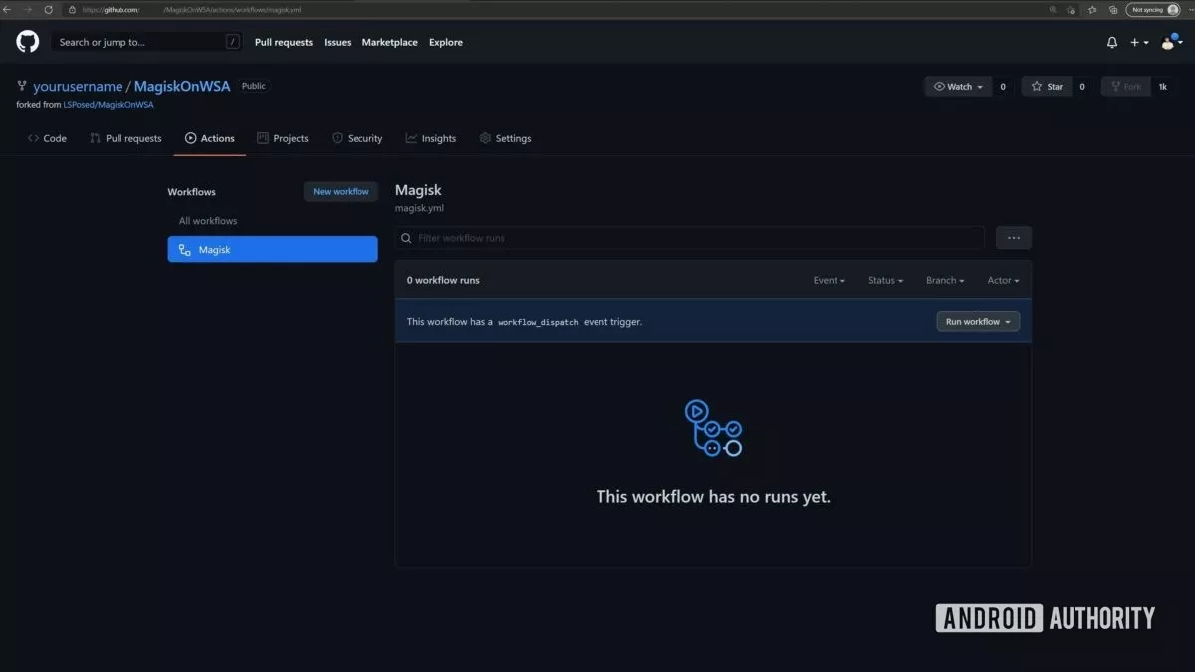Expand the Event filter dropdown
This screenshot has height=672, width=1195.
click(x=830, y=280)
